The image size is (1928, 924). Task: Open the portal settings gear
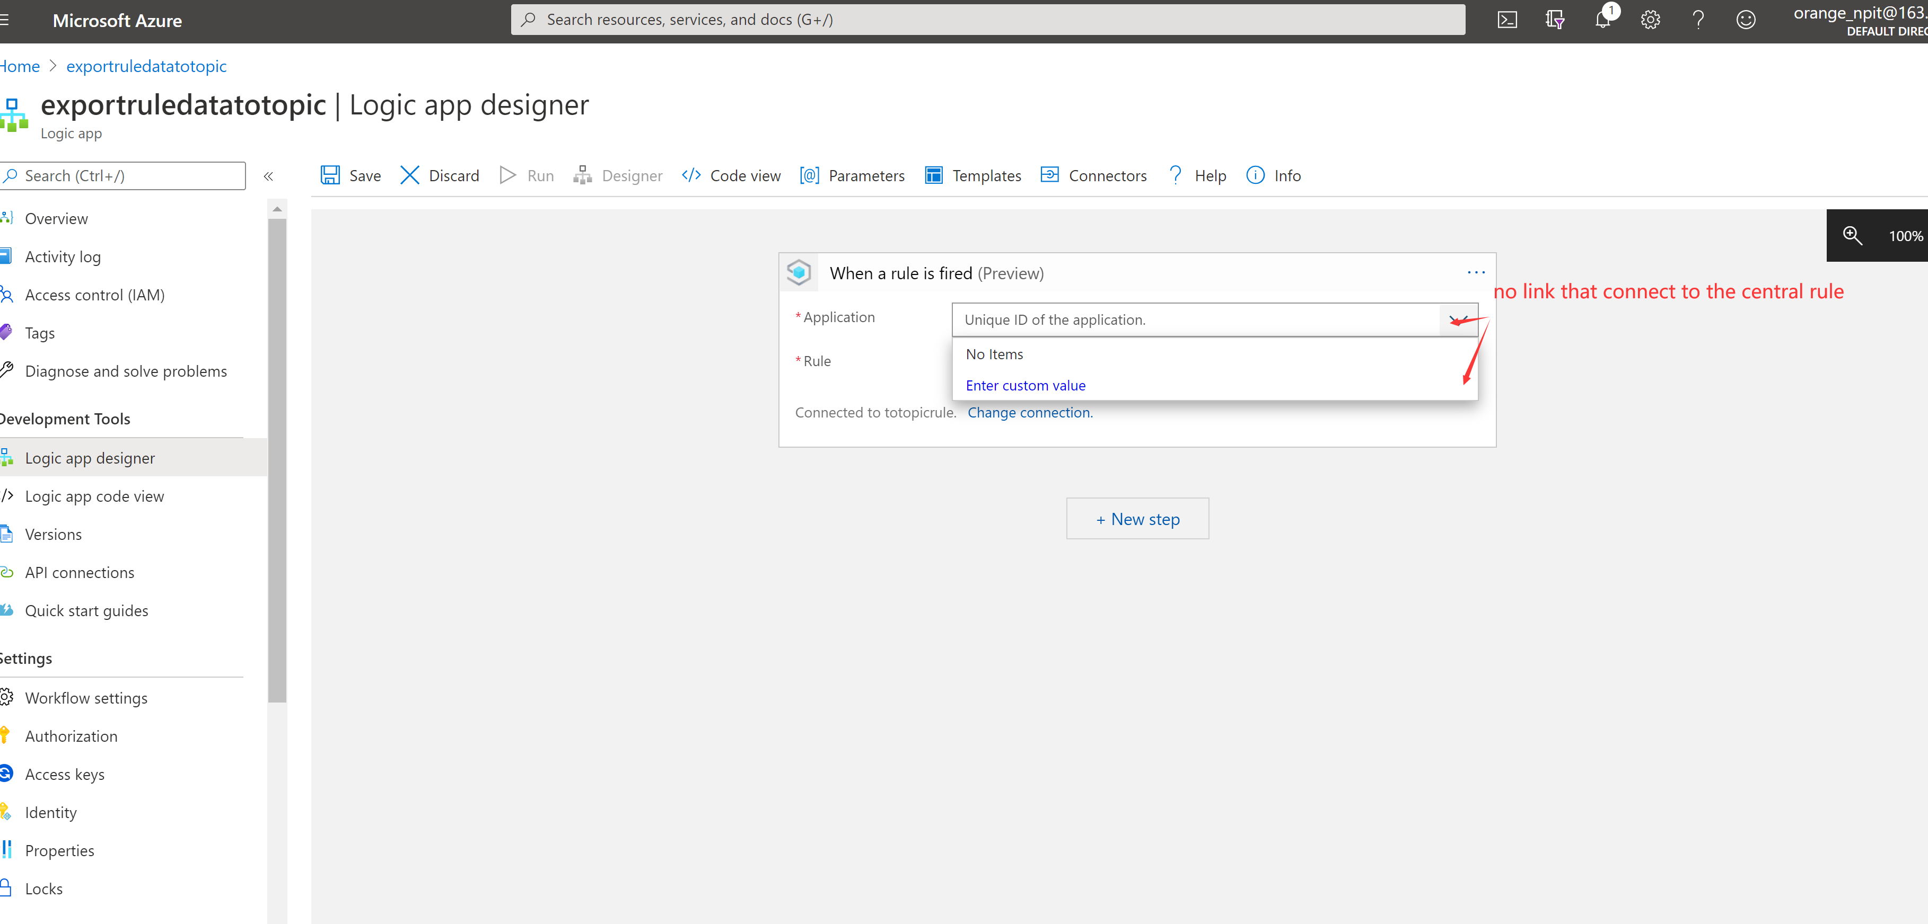[1650, 20]
